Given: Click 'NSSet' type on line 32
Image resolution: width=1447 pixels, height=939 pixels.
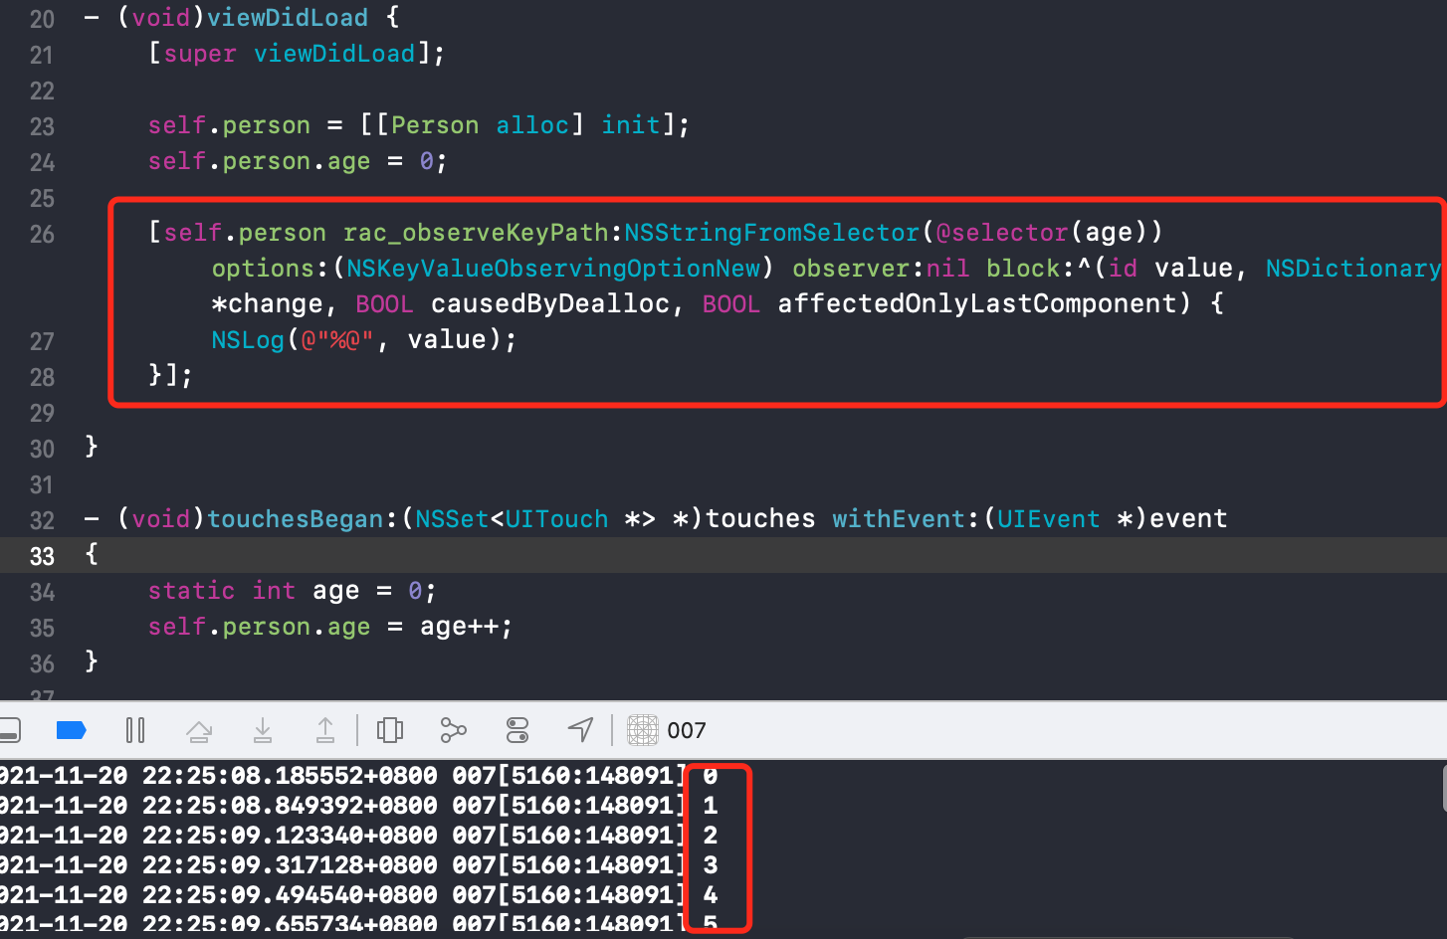Looking at the screenshot, I should (452, 519).
